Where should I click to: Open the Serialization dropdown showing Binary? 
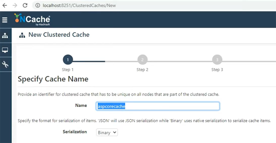pyautogui.click(x=107, y=133)
